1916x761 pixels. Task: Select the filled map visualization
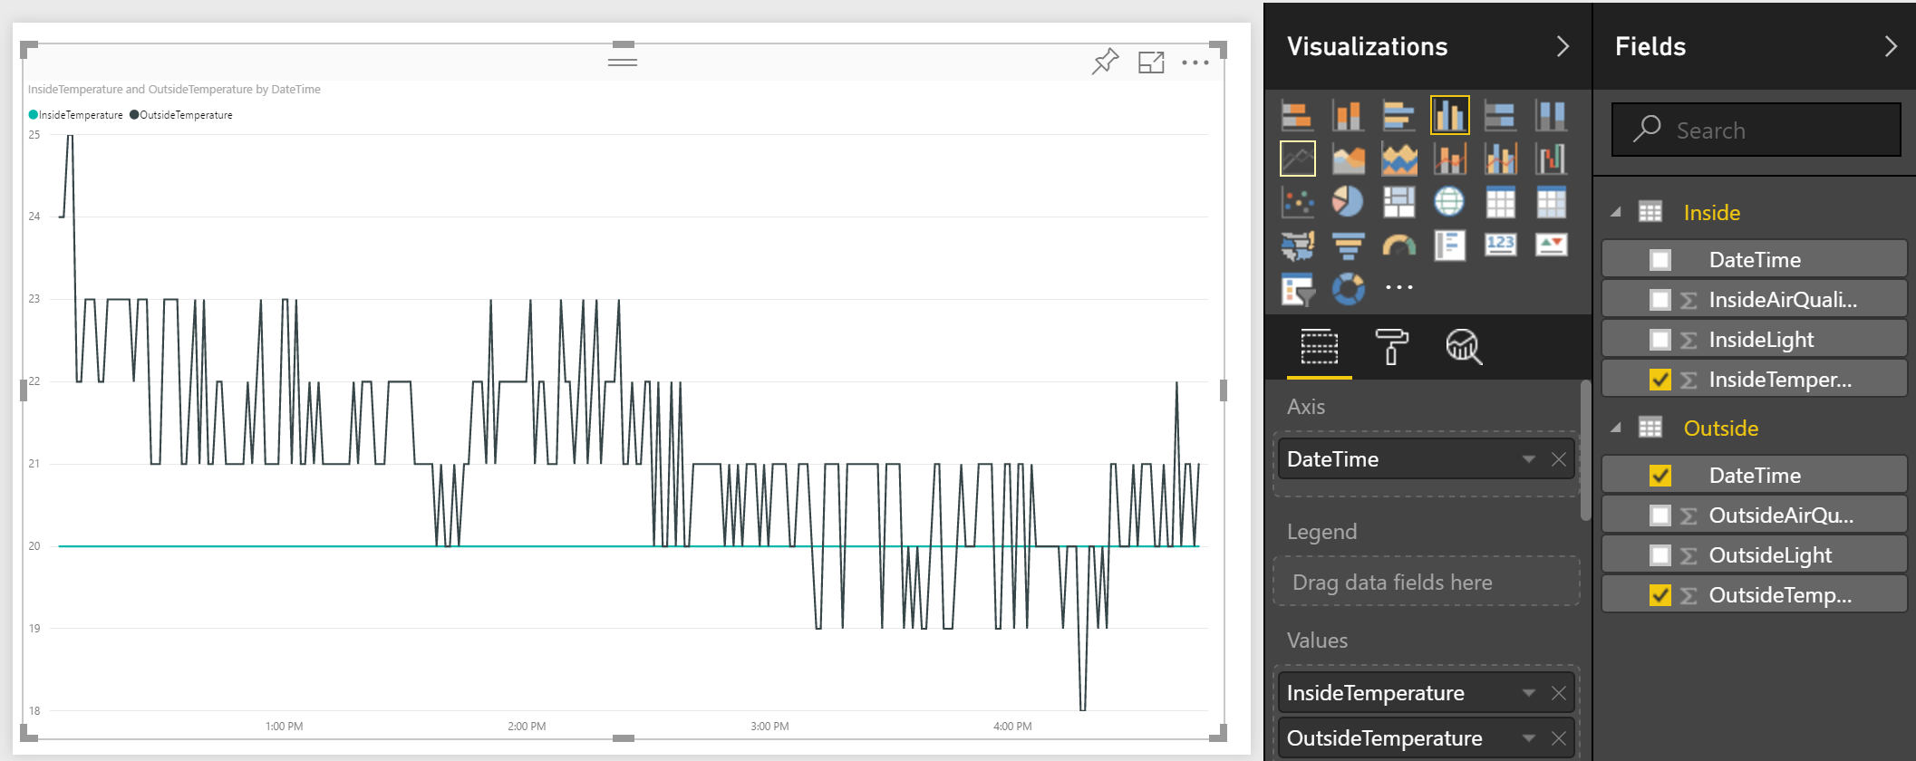coord(1298,245)
